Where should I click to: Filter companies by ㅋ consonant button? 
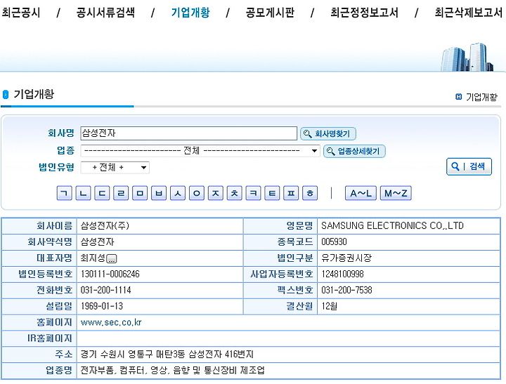point(253,193)
